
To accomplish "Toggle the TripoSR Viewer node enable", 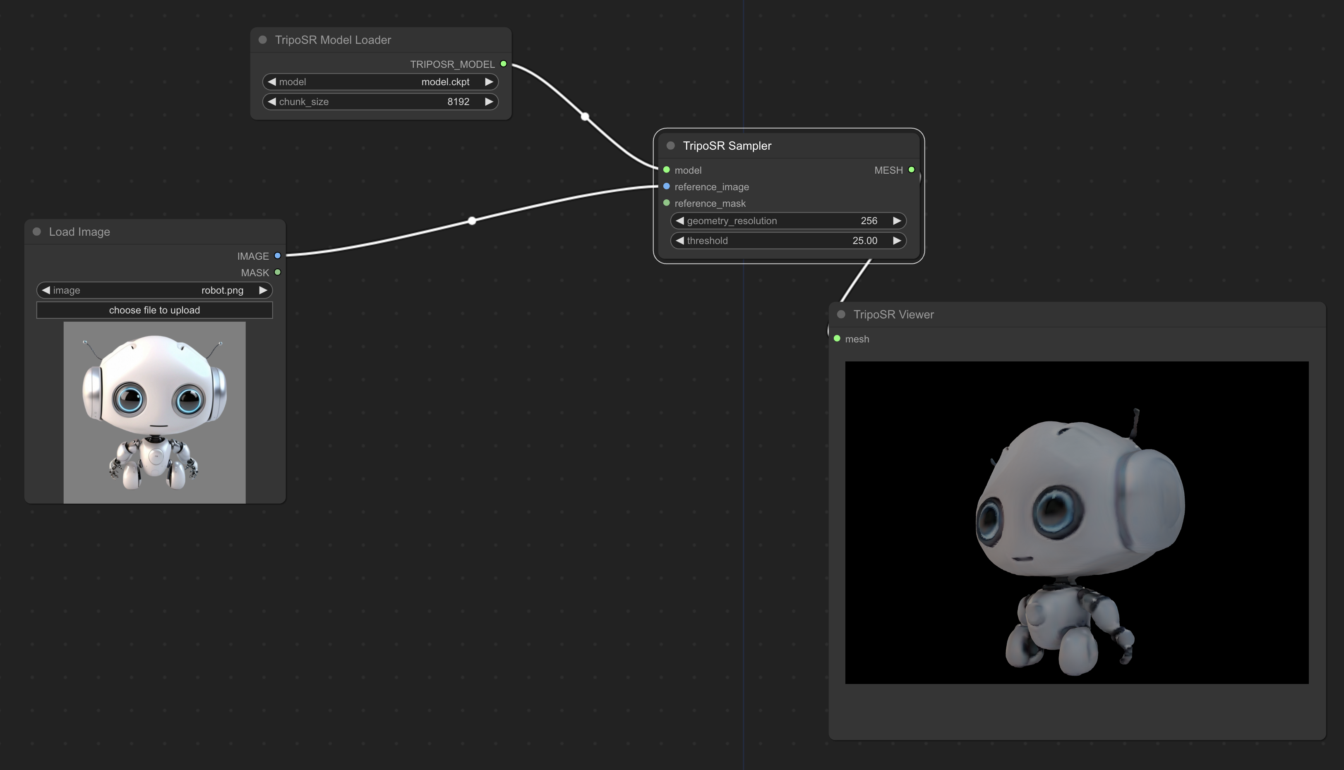I will (838, 313).
